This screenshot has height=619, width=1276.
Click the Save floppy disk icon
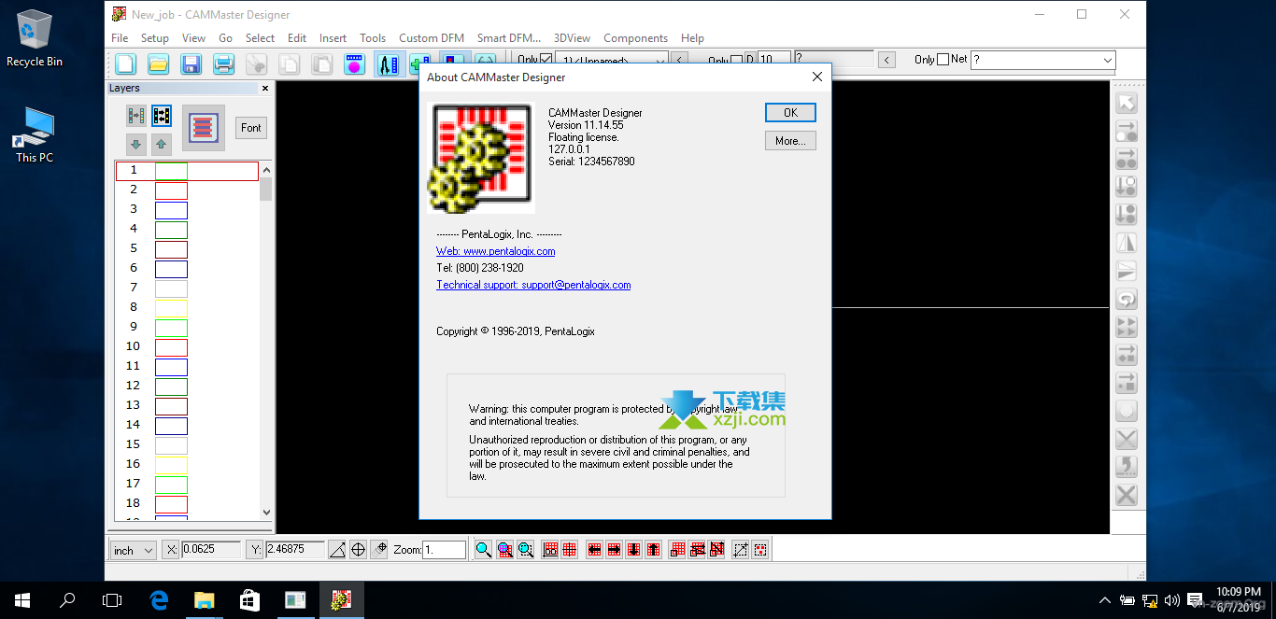pos(191,63)
